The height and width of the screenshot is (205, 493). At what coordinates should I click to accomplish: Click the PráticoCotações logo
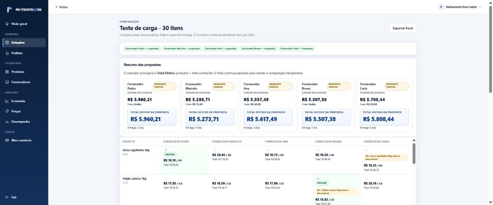[x=24, y=9]
